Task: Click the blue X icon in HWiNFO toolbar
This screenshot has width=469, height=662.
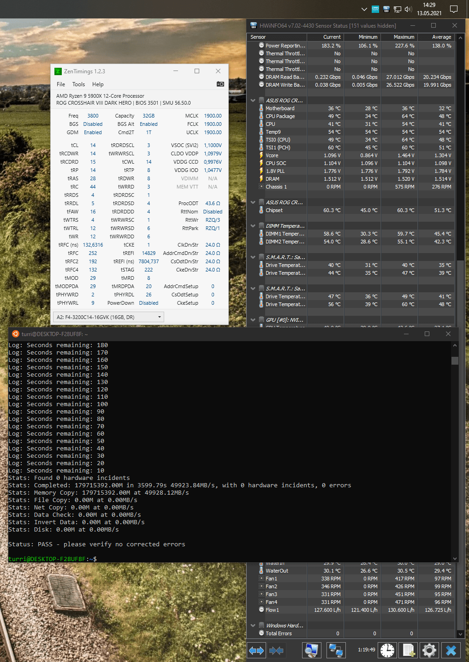Action: [x=451, y=650]
